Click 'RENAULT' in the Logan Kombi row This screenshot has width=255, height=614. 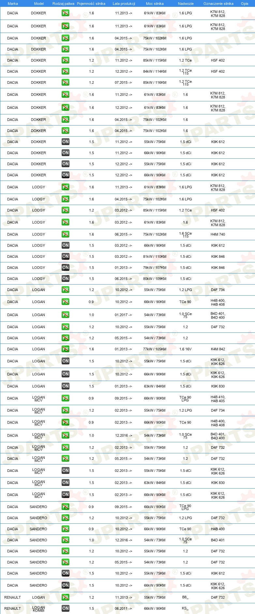pyautogui.click(x=12, y=608)
